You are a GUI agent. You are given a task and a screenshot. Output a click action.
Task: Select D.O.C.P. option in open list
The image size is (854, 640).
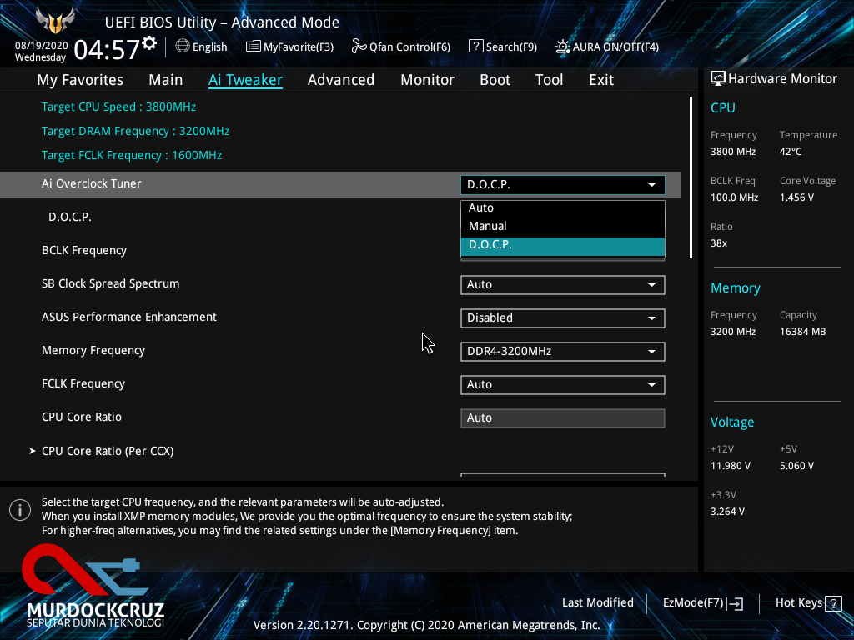(563, 246)
